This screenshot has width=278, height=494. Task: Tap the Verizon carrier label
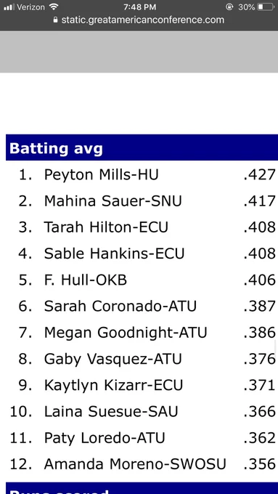(x=30, y=7)
